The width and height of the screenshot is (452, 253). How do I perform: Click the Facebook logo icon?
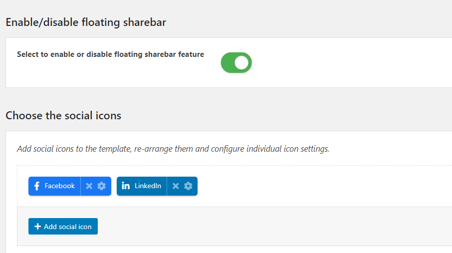coord(37,186)
